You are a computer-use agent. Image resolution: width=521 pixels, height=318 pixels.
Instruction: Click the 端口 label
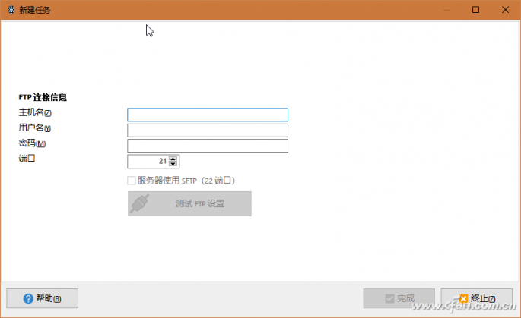pos(27,159)
